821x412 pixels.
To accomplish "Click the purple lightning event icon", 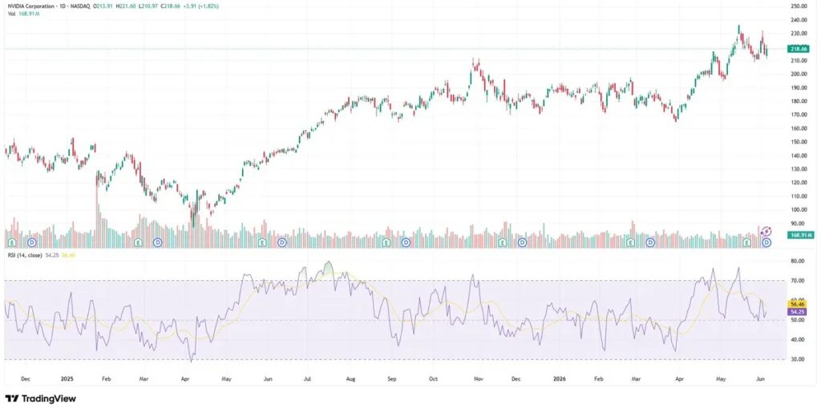I will [766, 231].
